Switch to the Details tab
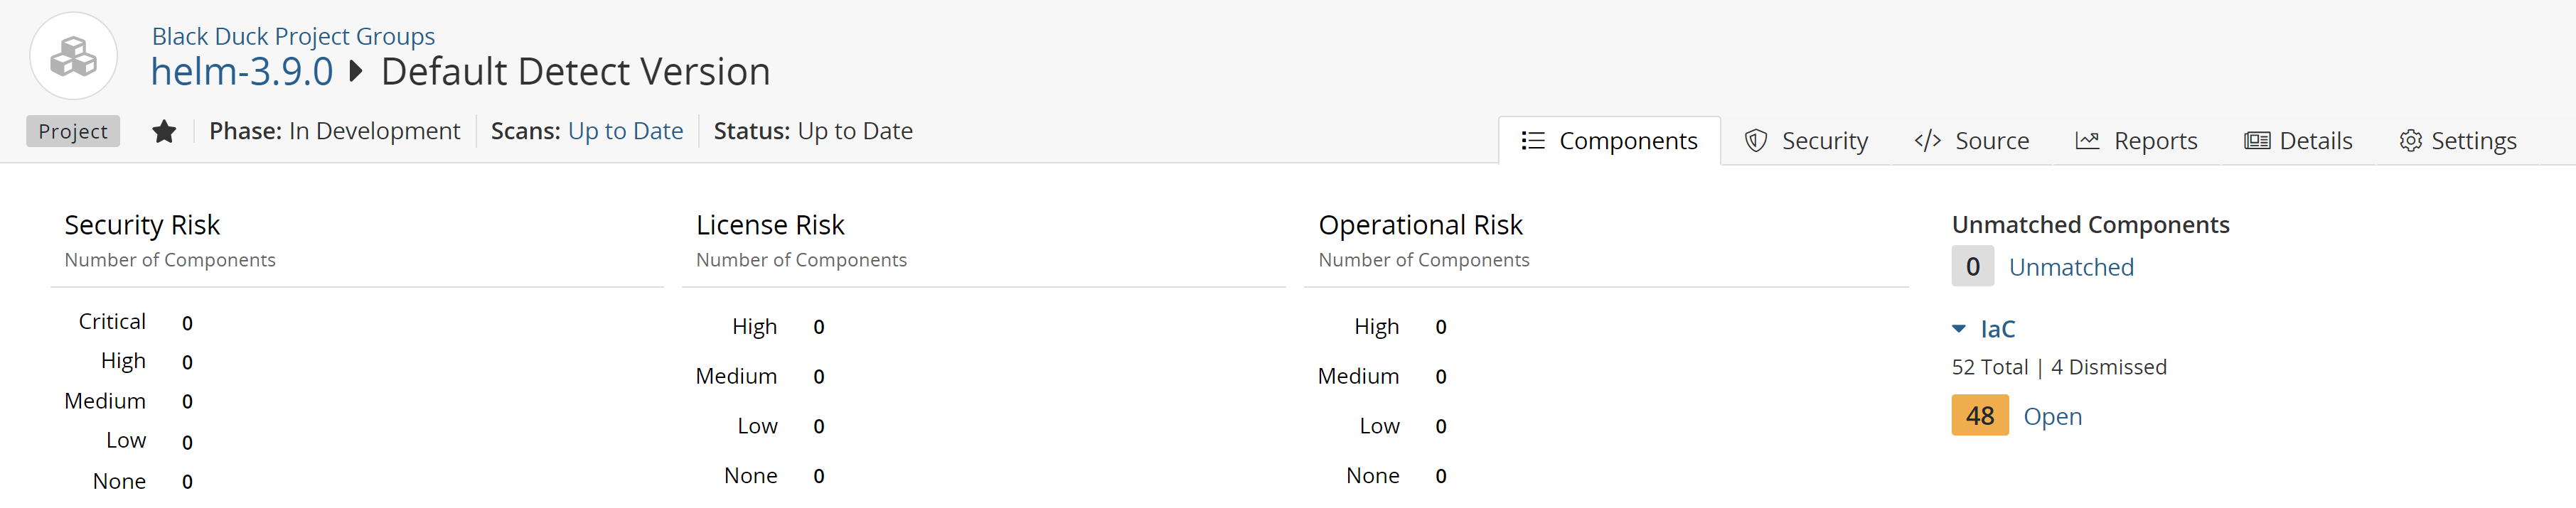 pyautogui.click(x=2298, y=141)
